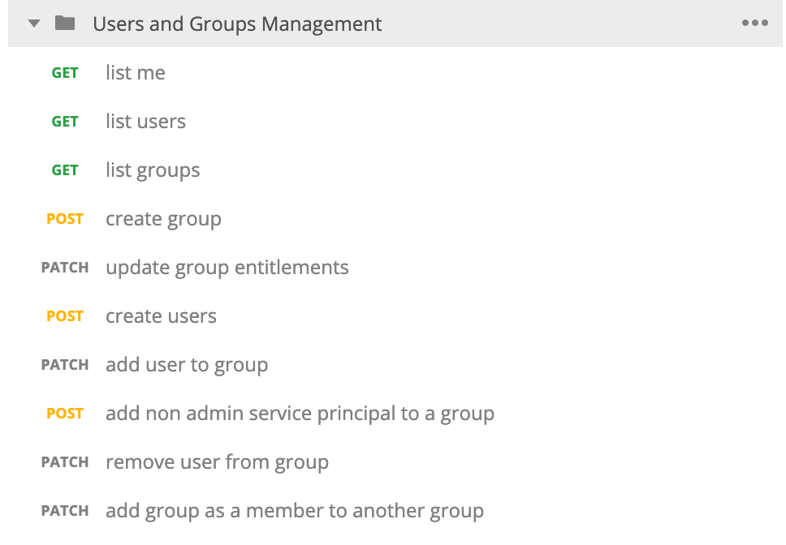Image resolution: width=786 pixels, height=545 pixels.
Task: Open the three-dot folder options menu
Action: (x=754, y=24)
